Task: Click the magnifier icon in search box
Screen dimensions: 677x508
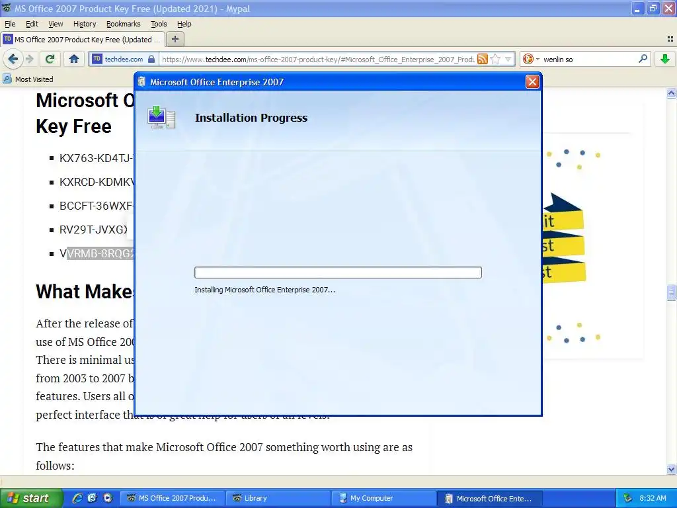Action: 643,59
